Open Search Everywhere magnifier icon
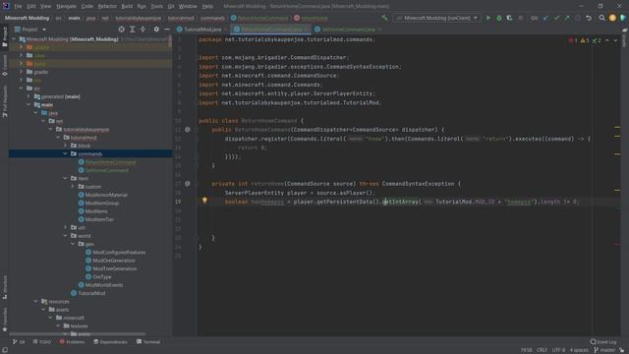629x354 pixels. pos(601,18)
